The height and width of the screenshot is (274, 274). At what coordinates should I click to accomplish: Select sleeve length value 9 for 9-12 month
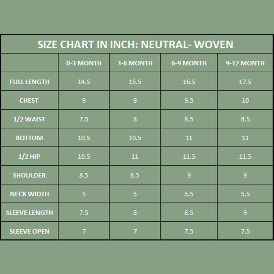point(245,213)
